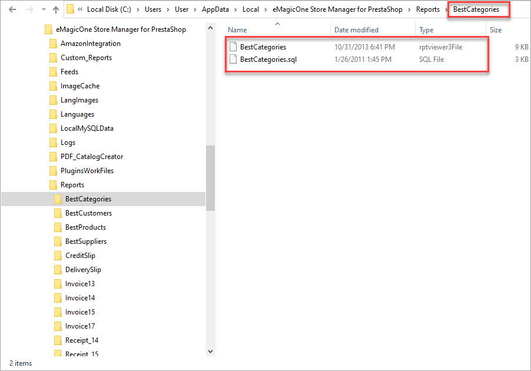Open the chevron after Local Disk (C:)
531x371 pixels.
point(138,9)
